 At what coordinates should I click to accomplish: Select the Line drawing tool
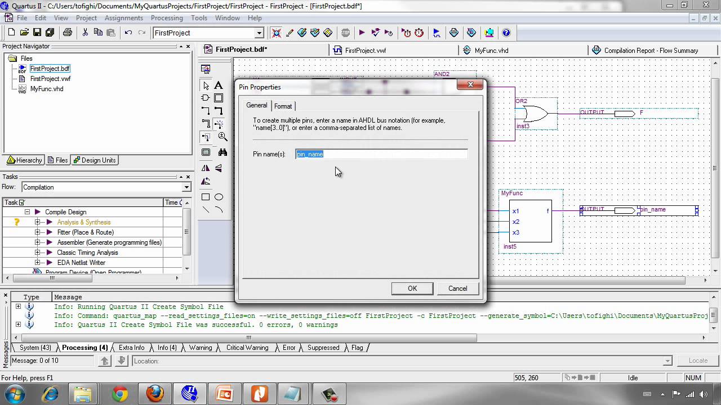pos(206,210)
